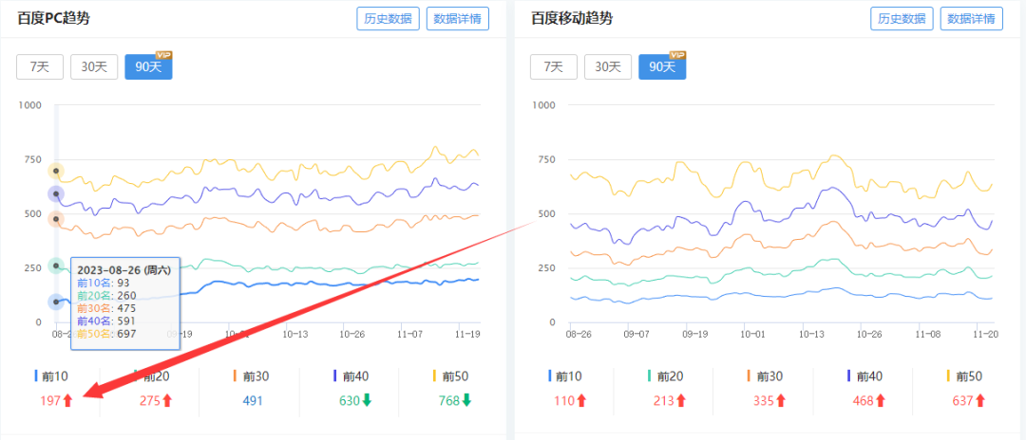The width and height of the screenshot is (1026, 440).
Task: Click PC value 275 under 前20
Action: coord(150,401)
